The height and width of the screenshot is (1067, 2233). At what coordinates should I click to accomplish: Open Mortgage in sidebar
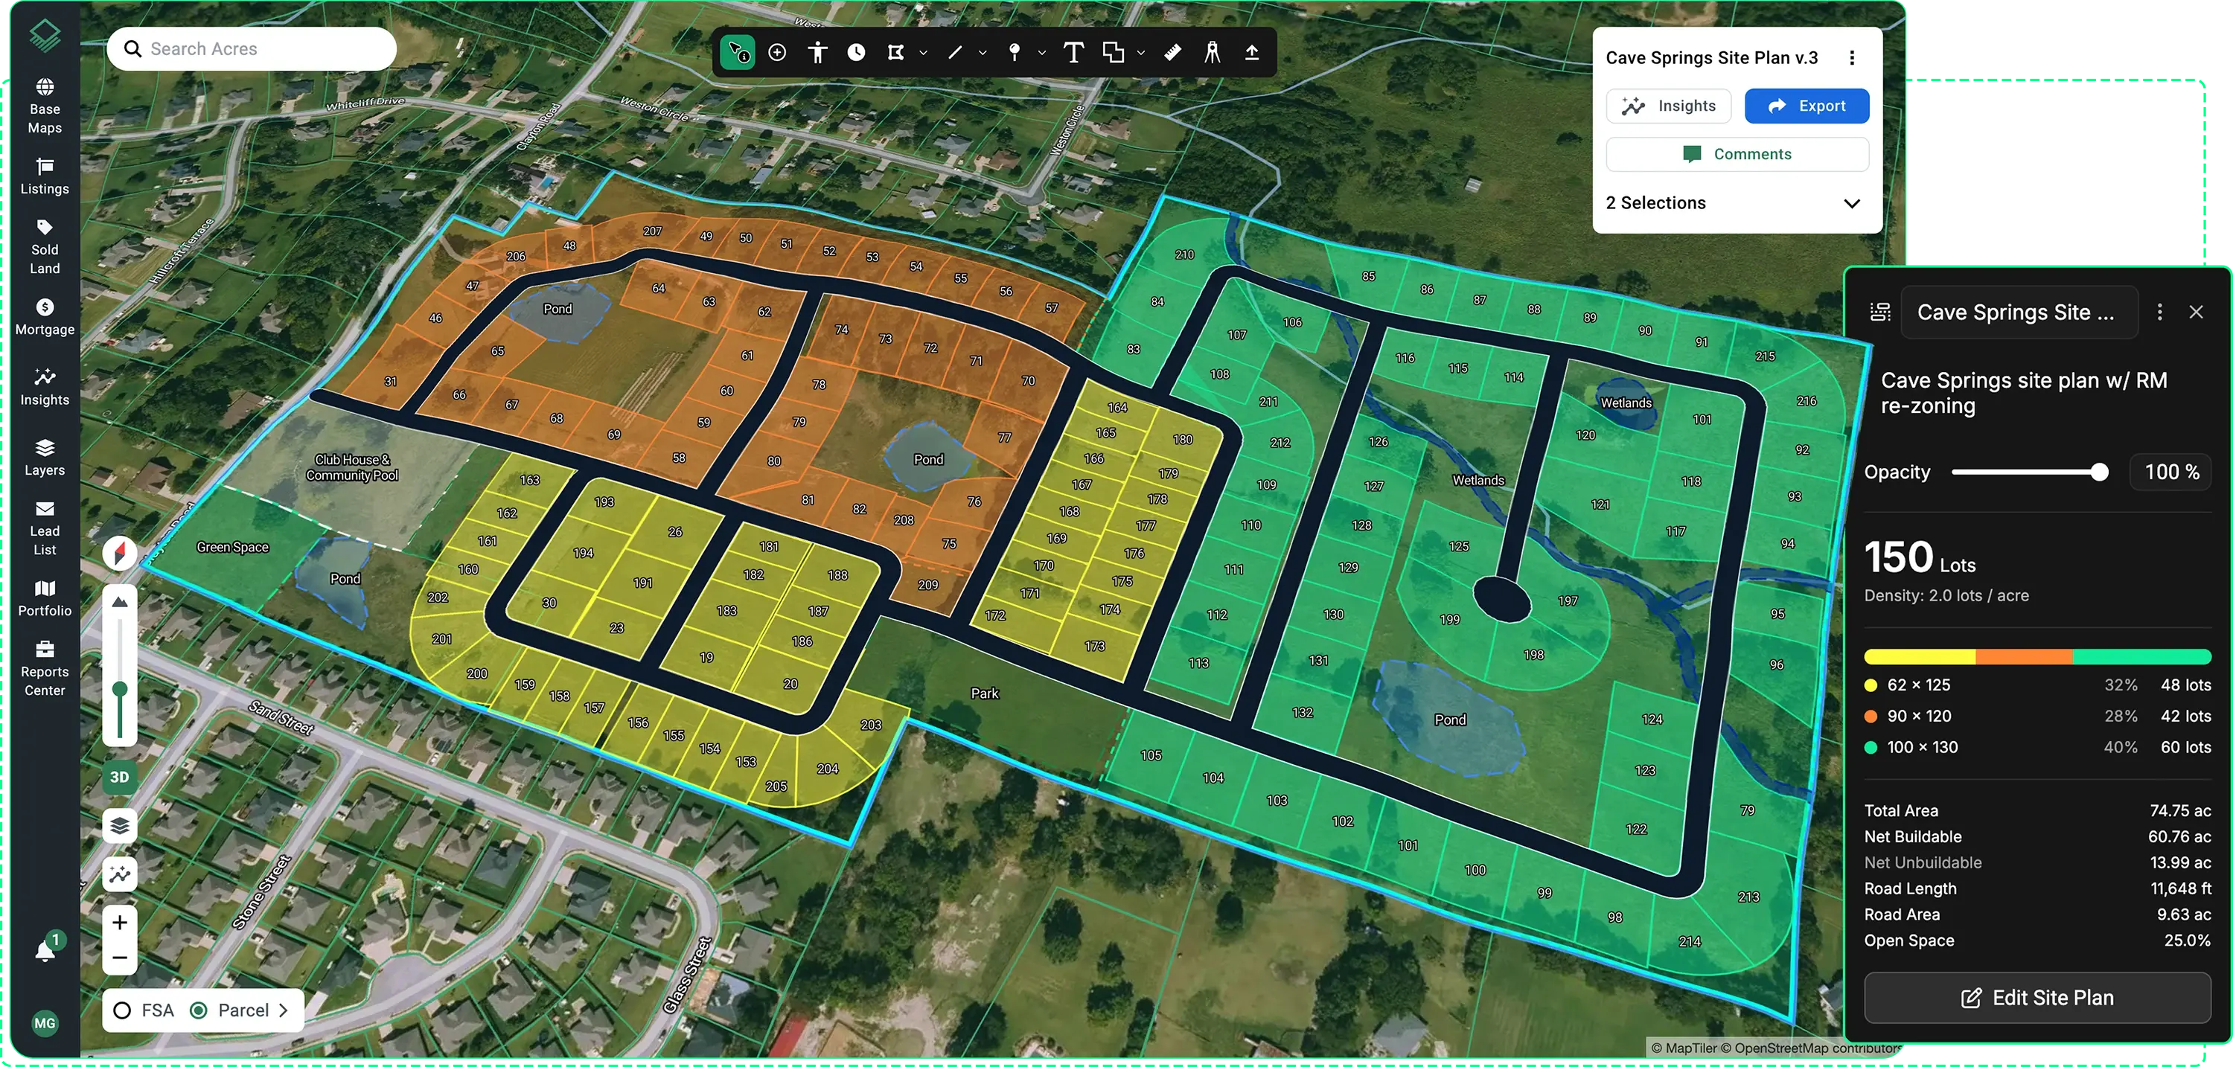coord(45,317)
